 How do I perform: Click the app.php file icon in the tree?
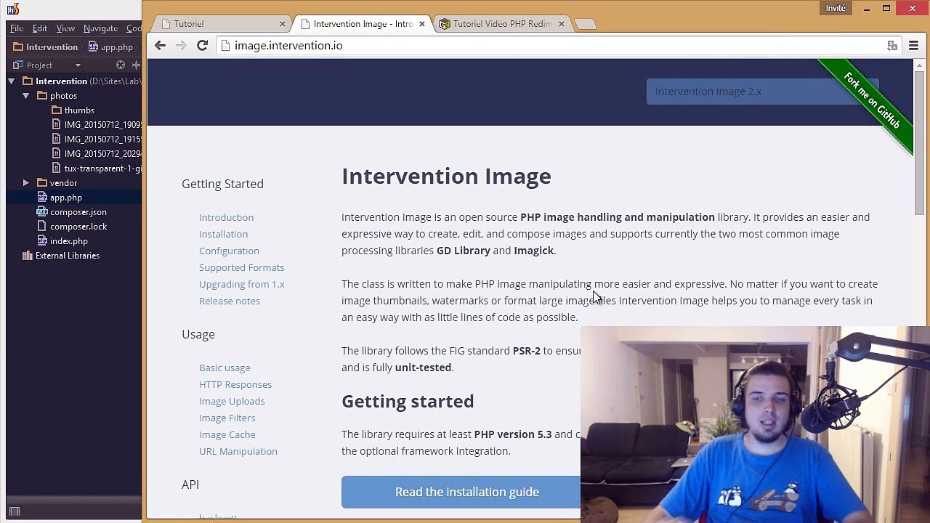[42, 197]
